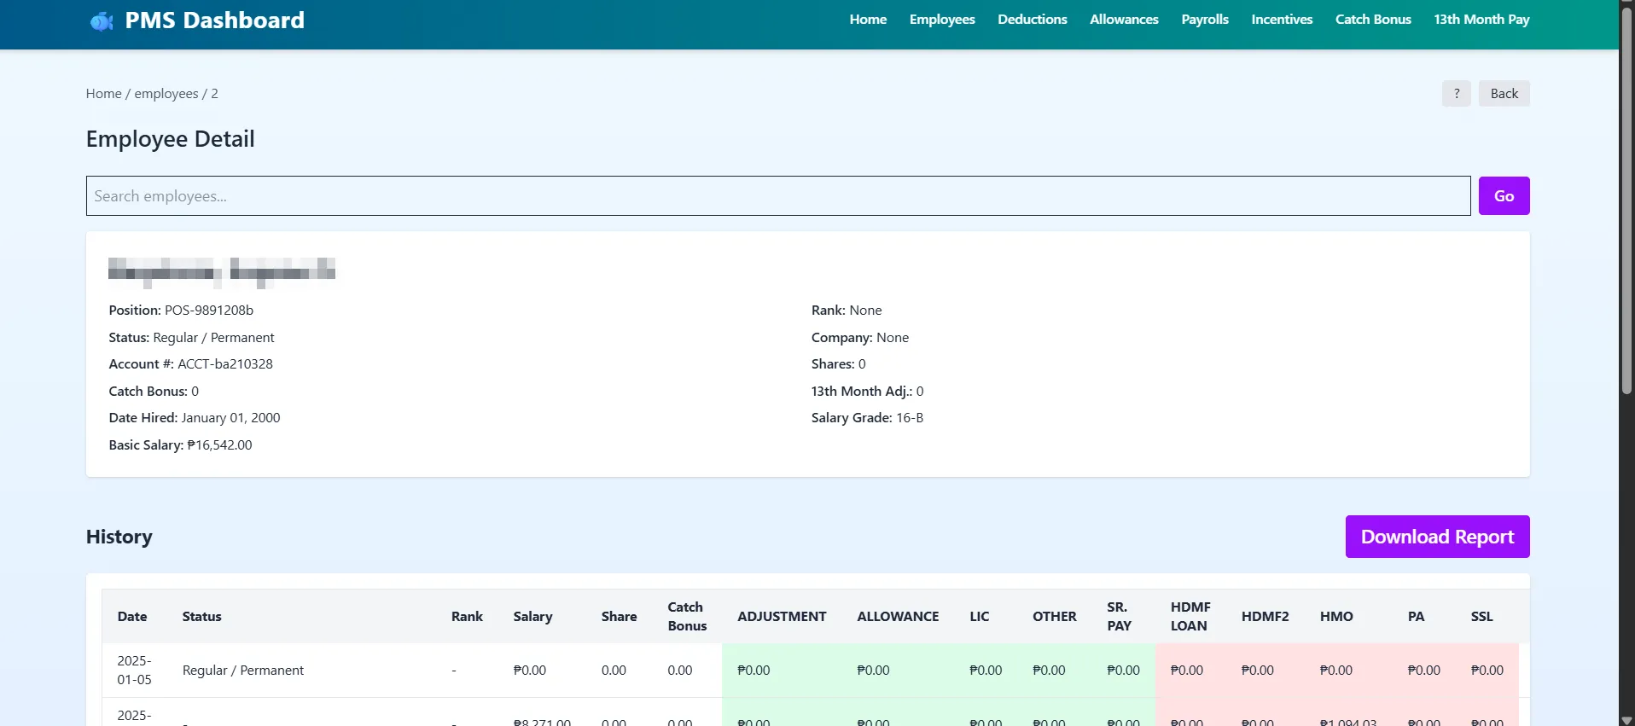Open the 13th Month Pay nav item
1635x726 pixels.
point(1481,19)
